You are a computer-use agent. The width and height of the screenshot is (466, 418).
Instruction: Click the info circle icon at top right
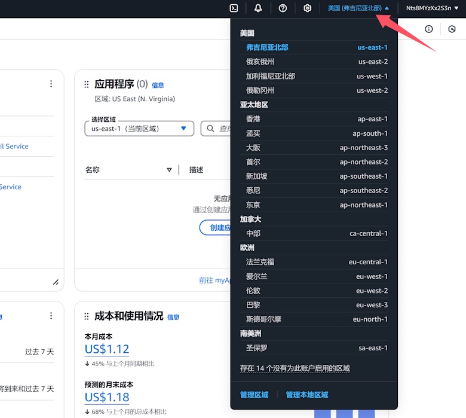coord(428,29)
